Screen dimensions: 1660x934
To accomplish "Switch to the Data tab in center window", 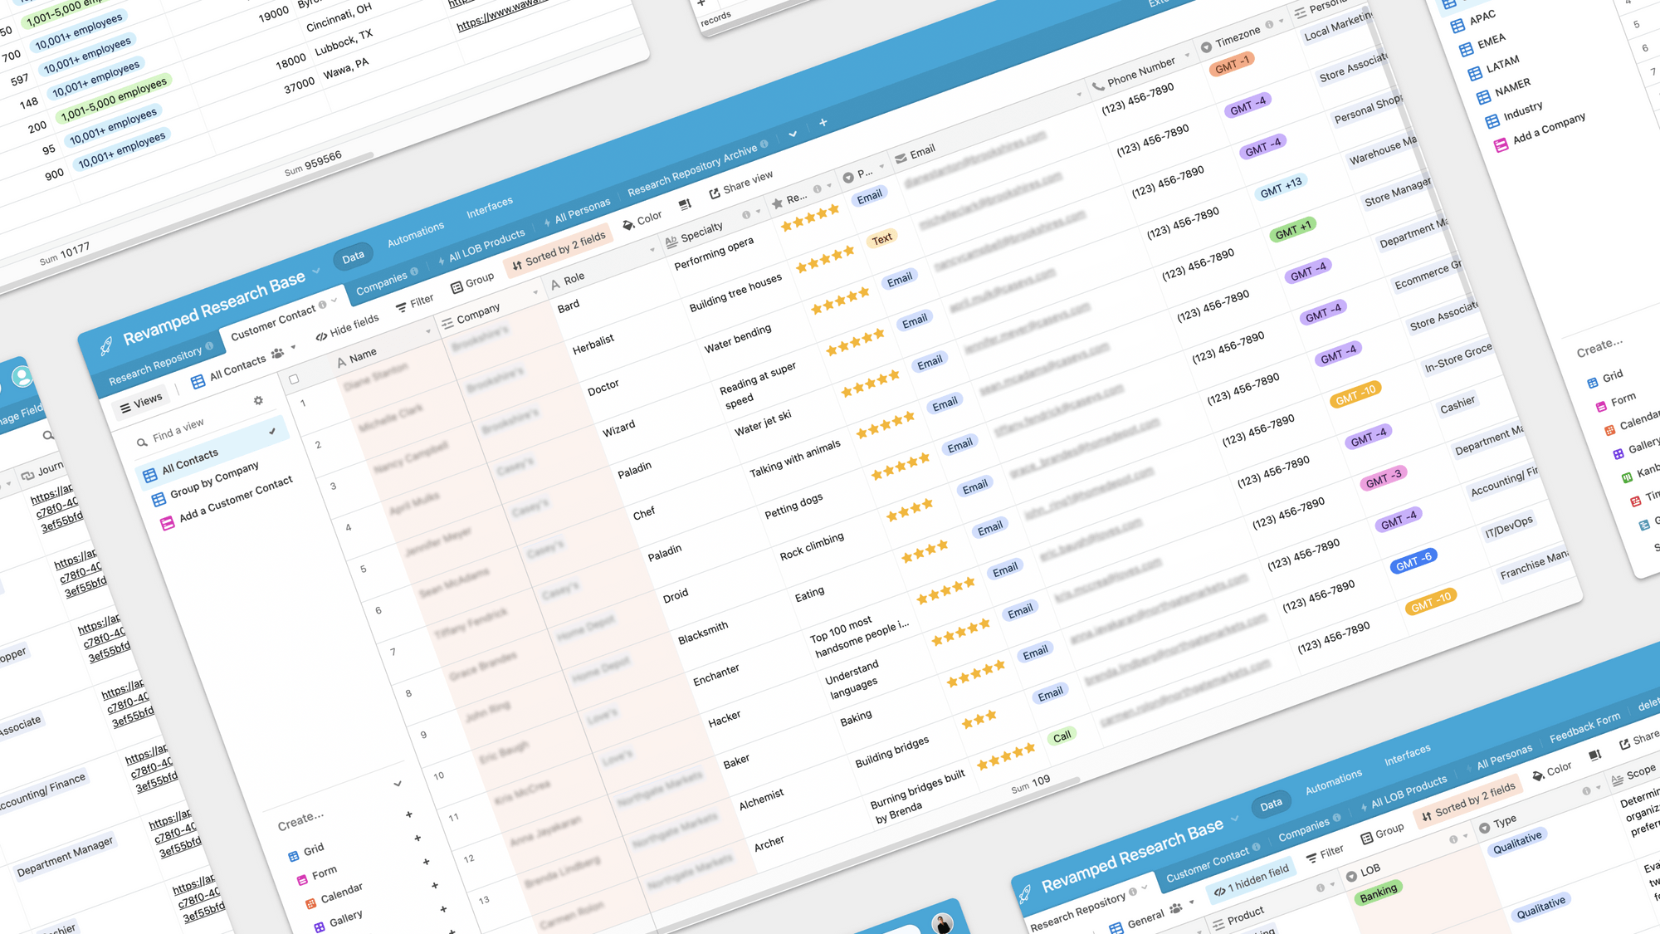I will click(x=353, y=257).
